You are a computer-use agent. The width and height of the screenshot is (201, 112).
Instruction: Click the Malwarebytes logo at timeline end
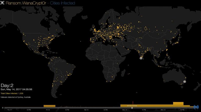pyautogui.click(x=196, y=107)
